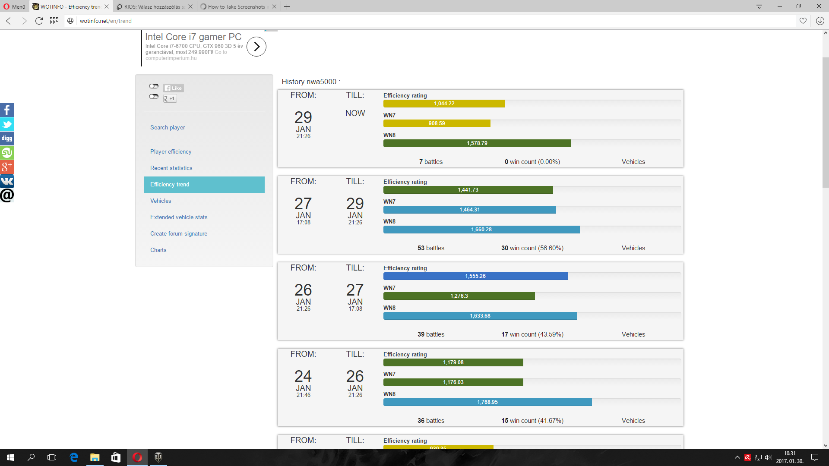Toggle the switch next to Google +1

click(x=154, y=97)
